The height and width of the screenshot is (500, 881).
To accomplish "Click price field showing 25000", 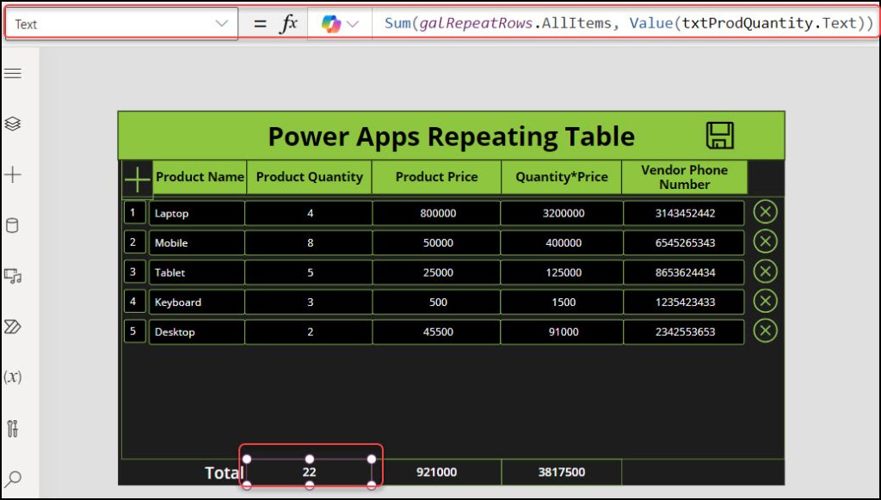I will 436,272.
